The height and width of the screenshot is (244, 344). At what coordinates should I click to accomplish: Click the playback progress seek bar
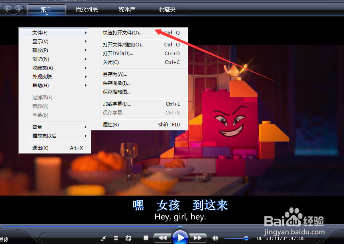click(x=172, y=226)
